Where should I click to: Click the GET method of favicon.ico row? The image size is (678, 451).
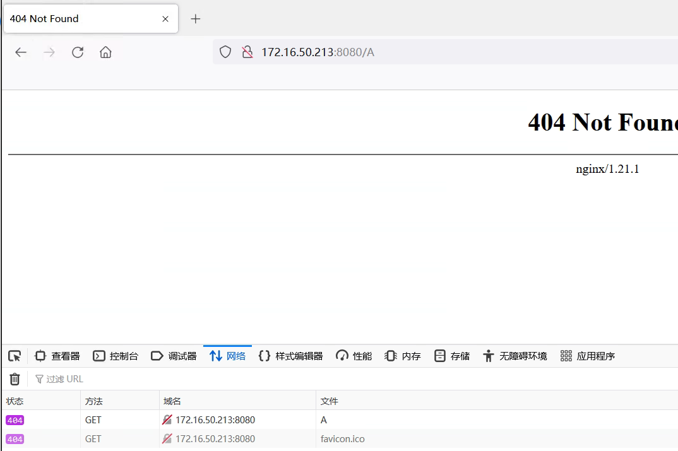coord(93,439)
